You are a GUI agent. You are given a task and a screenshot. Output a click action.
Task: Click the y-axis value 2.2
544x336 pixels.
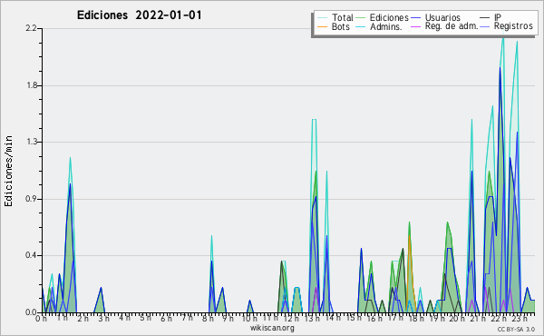point(31,28)
